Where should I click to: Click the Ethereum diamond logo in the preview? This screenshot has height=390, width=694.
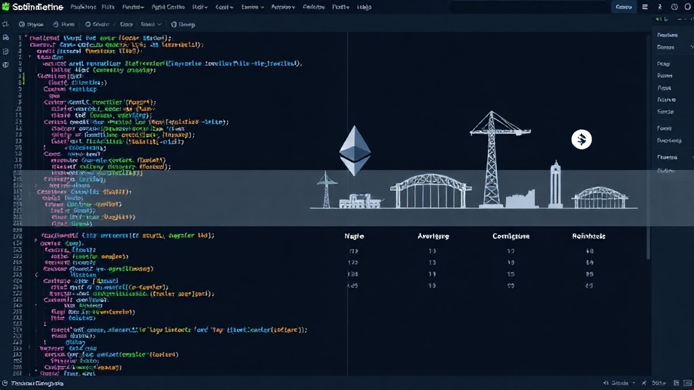click(355, 150)
